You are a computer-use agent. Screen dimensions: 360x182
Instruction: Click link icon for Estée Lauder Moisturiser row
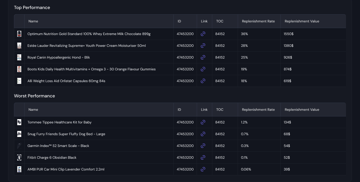[203, 46]
